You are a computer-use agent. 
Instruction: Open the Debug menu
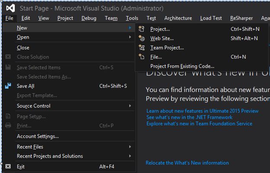pyautogui.click(x=89, y=18)
